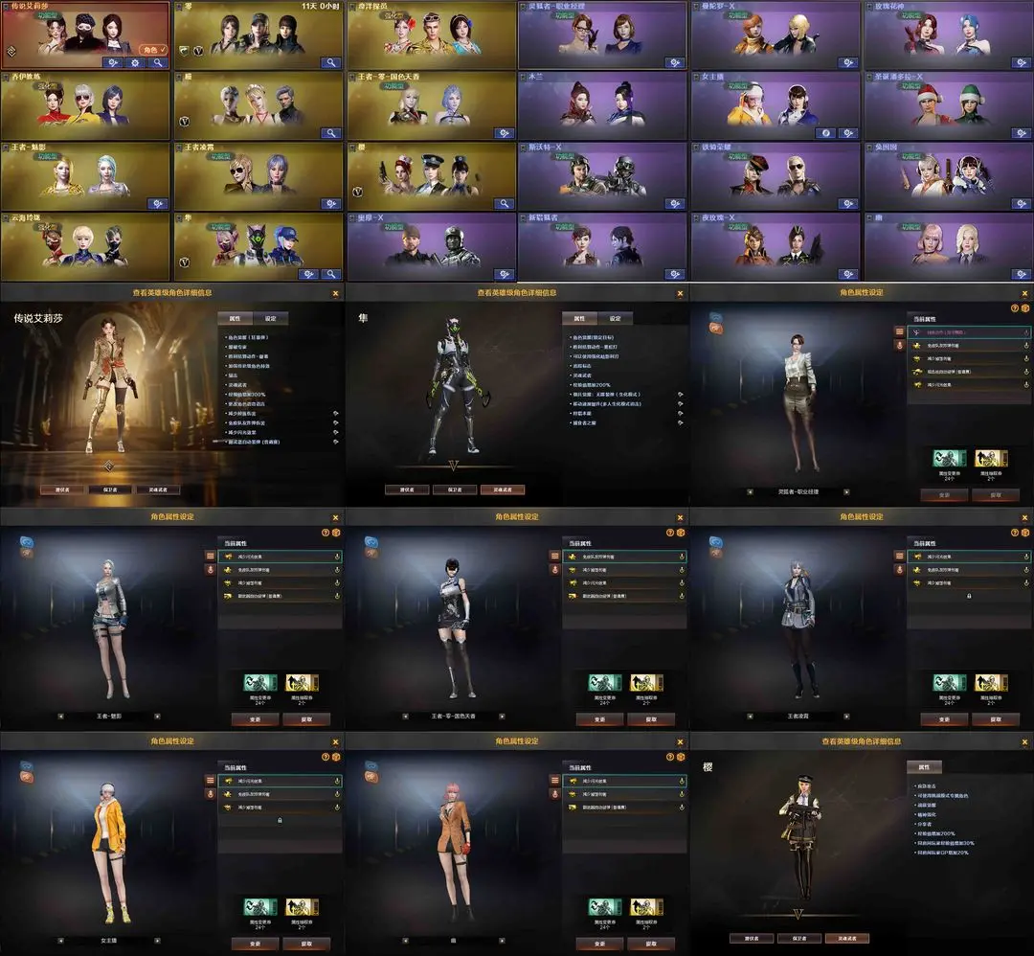This screenshot has height=956, width=1034.
Task: Open attribute settings icon on 传说艾莉莎 card
Action: [113, 62]
